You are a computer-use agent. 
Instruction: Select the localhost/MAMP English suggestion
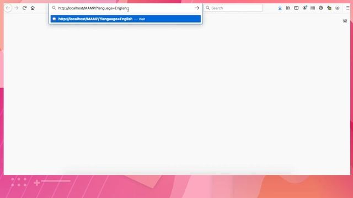126,19
